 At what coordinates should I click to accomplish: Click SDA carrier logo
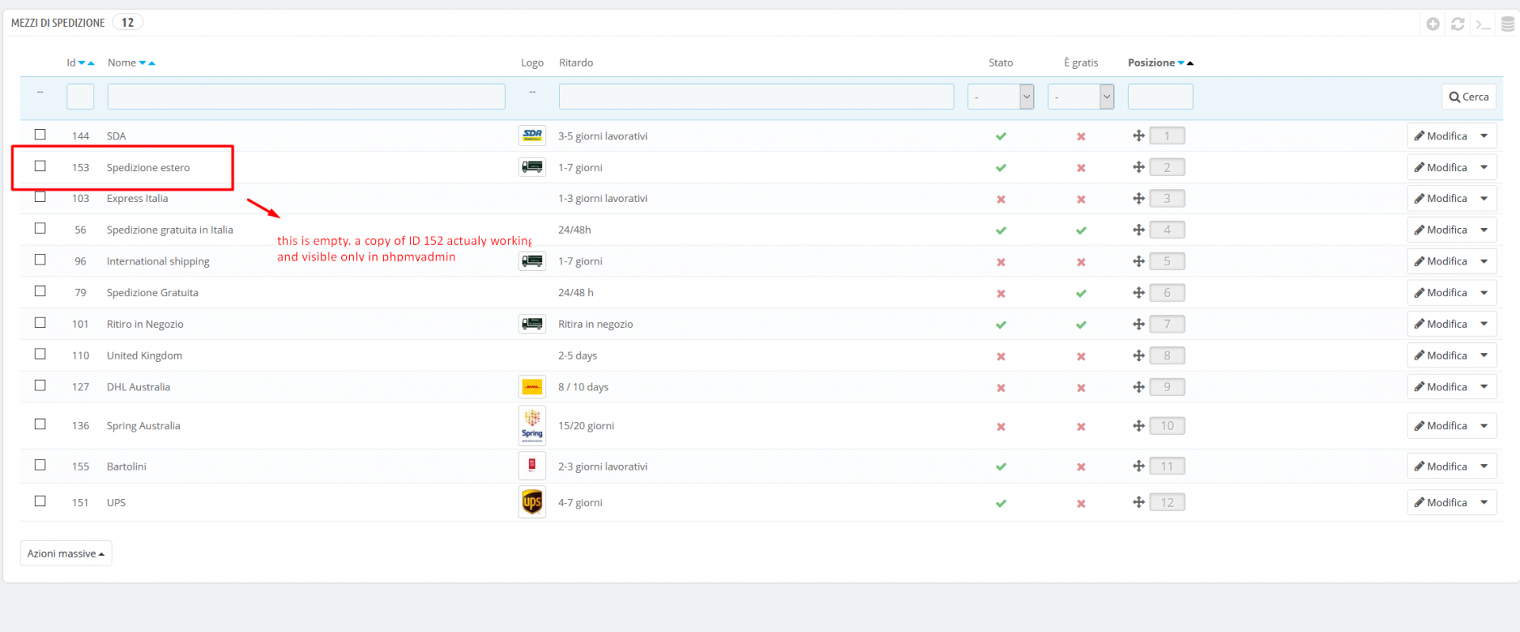click(532, 135)
